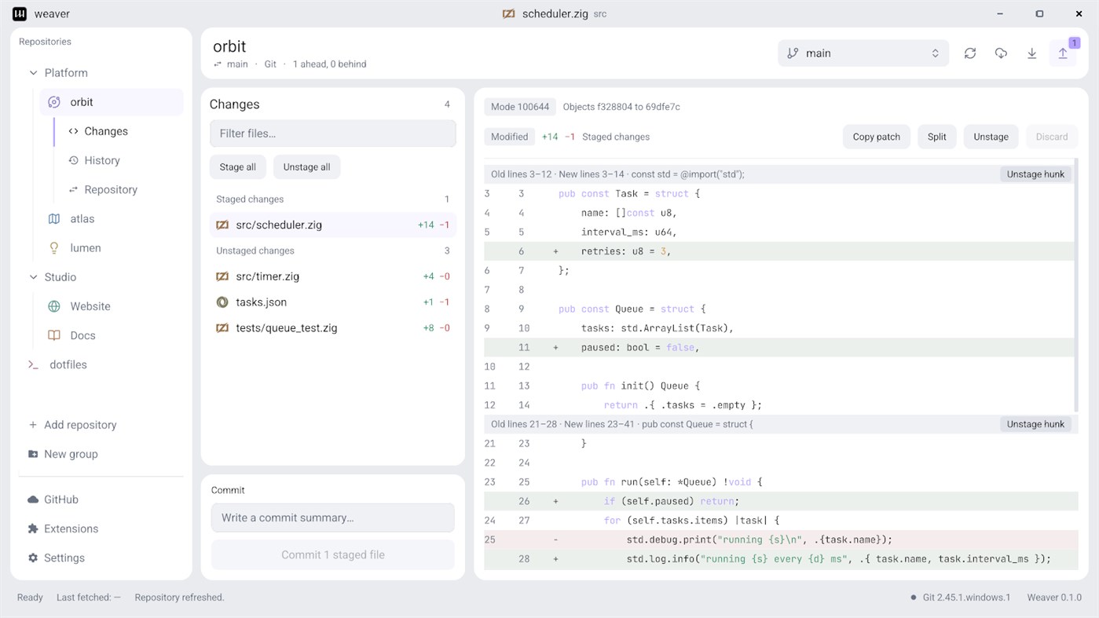Click Commit 1 staged file button
The width and height of the screenshot is (1099, 618).
[x=333, y=554]
